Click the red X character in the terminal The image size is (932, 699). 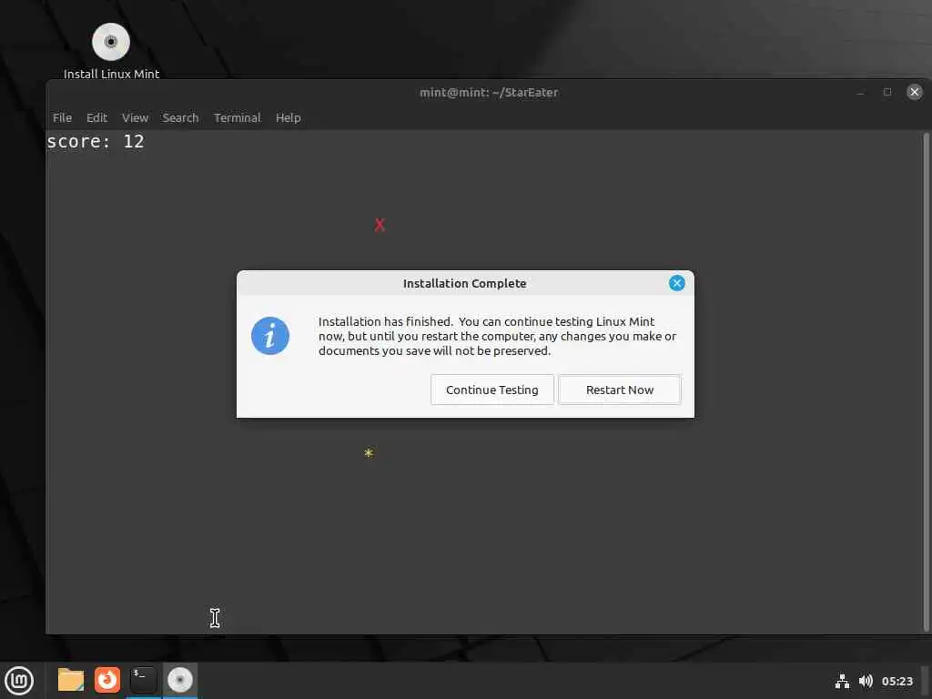tap(380, 225)
